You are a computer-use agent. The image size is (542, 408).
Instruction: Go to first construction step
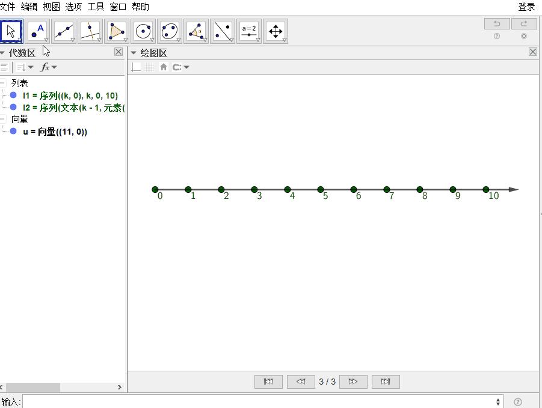pos(268,382)
